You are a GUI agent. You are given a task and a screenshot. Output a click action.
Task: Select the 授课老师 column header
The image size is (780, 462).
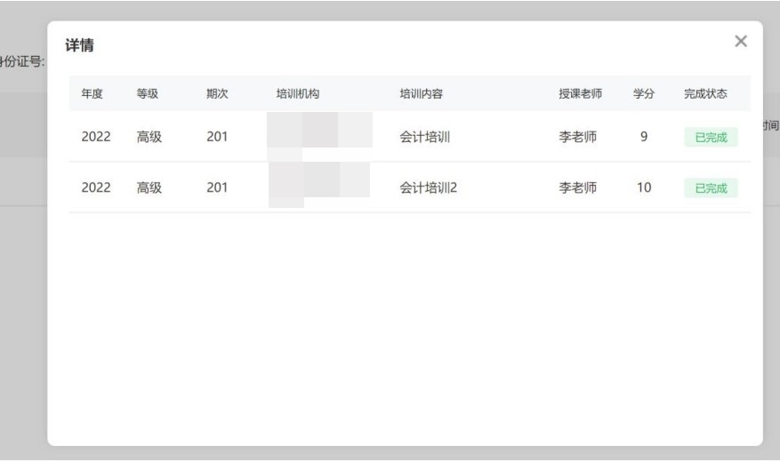[582, 94]
